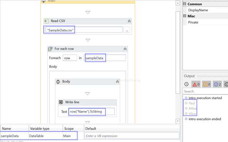Screen dimensions: 228x142
Task: Click the Output panel title
Action: 189,76
